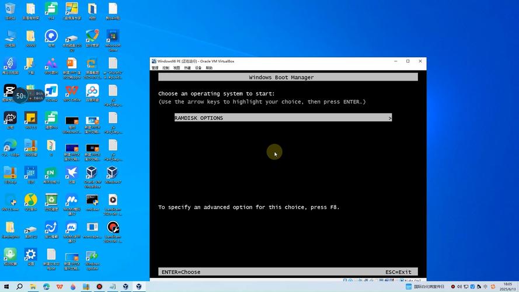Open the 热键 menu in VirtualBox
This screenshot has width=519, height=292.
pyautogui.click(x=187, y=68)
